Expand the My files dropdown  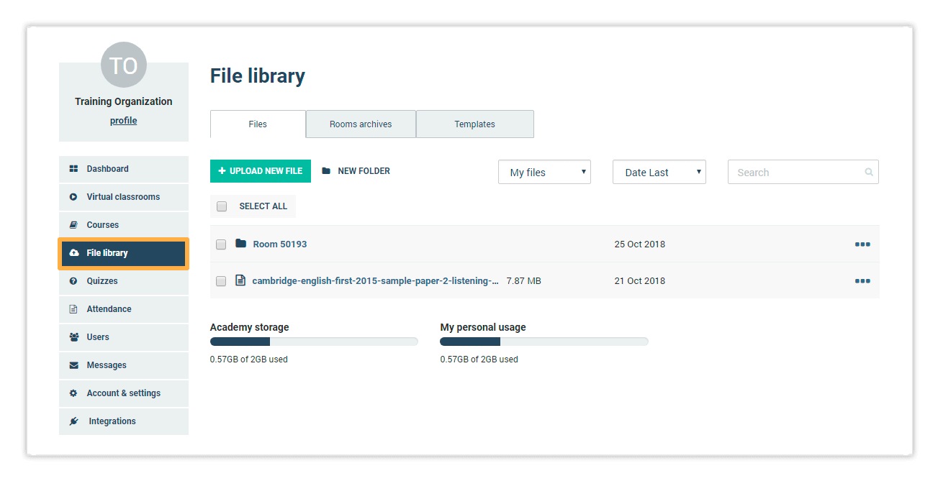tap(544, 172)
